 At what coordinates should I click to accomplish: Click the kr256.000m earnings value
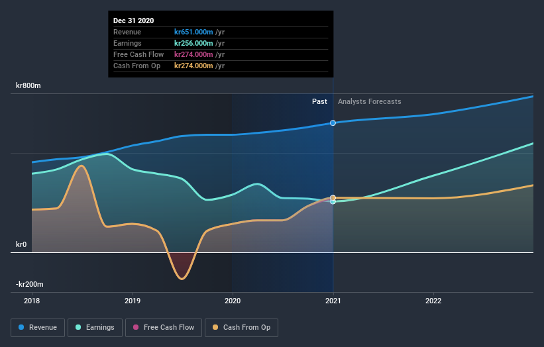tap(193, 43)
